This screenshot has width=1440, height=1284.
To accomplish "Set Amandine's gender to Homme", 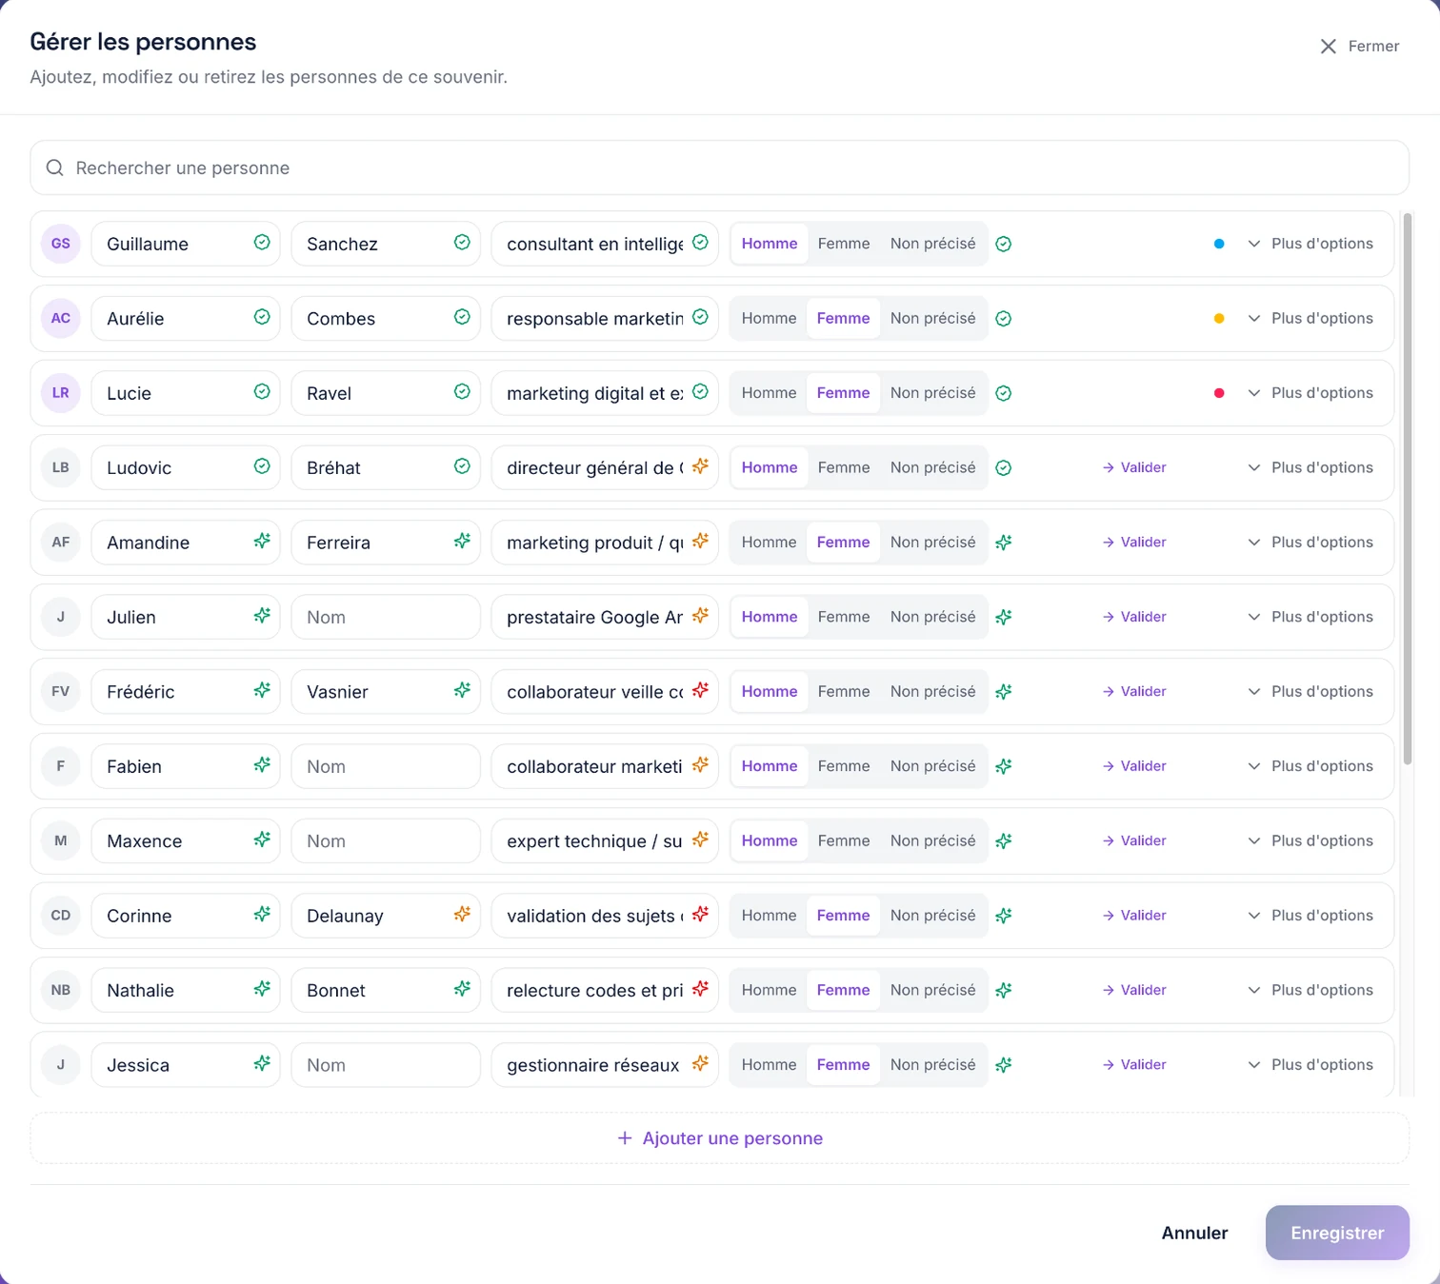I will [x=769, y=542].
